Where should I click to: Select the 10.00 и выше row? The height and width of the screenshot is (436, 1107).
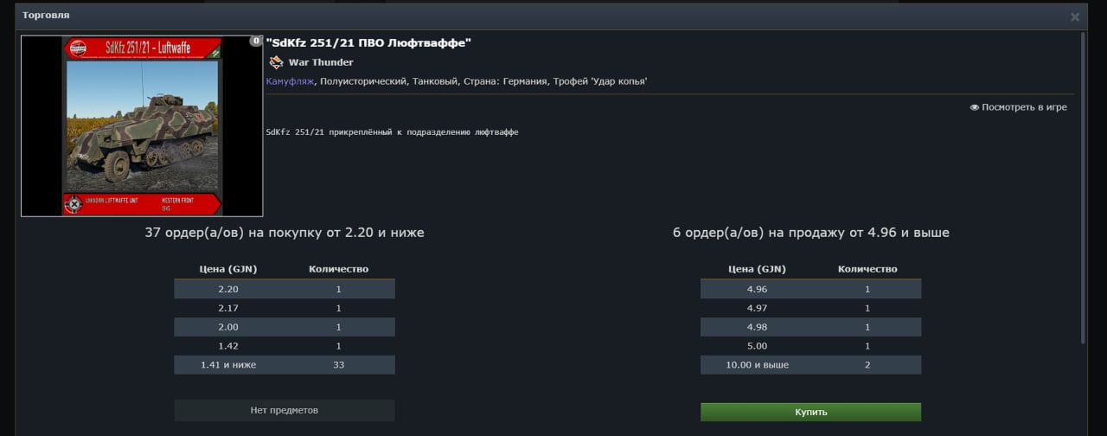(x=810, y=365)
